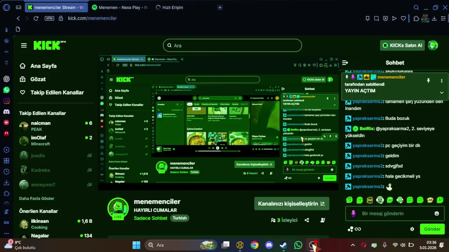
Task: Open the offline juadis channel
Action: (56, 155)
